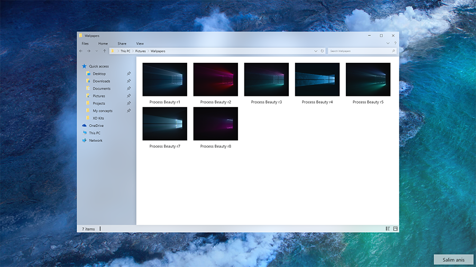This screenshot has height=267, width=476.
Task: Click the Process Beauty r4 file name
Action: [317, 102]
